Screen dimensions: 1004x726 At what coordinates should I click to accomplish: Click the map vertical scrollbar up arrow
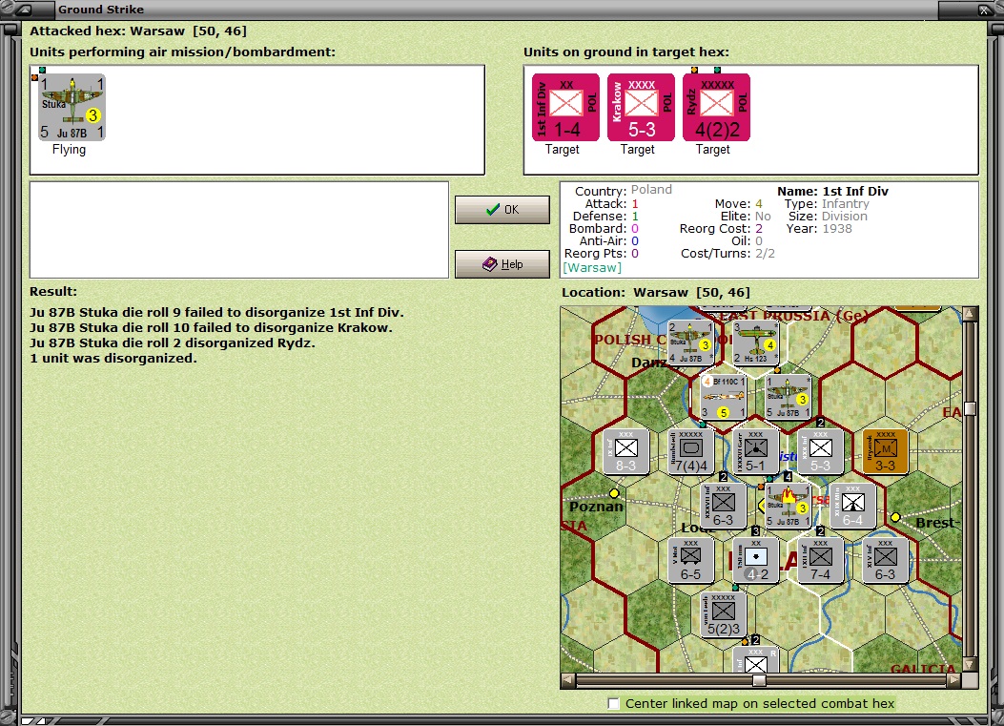pos(970,313)
